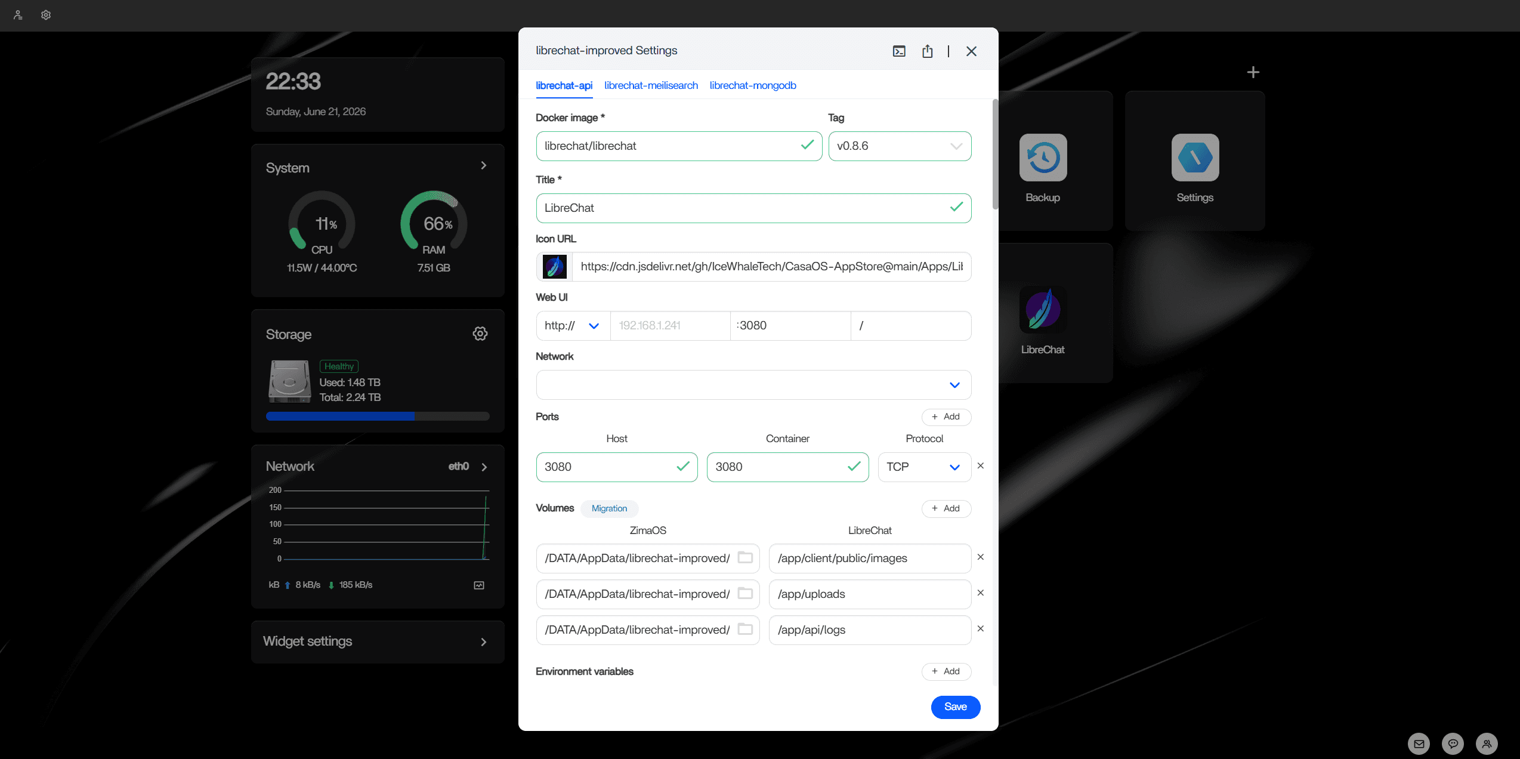Click the Title LibreChat input field
This screenshot has height=759, width=1520.
tap(753, 208)
